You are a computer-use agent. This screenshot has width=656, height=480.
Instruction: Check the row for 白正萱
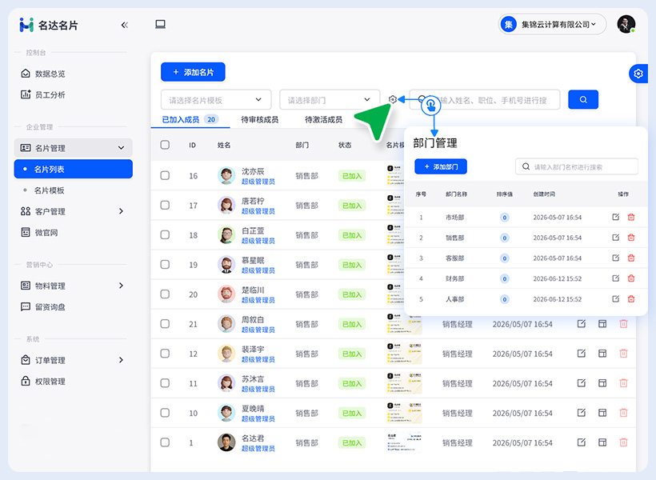point(165,234)
